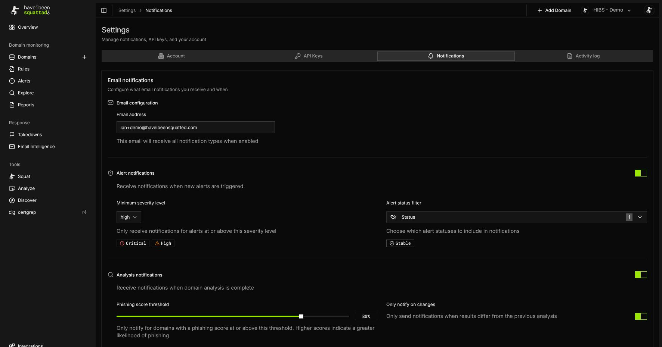Toggle Analysis notifications switch

point(641,275)
